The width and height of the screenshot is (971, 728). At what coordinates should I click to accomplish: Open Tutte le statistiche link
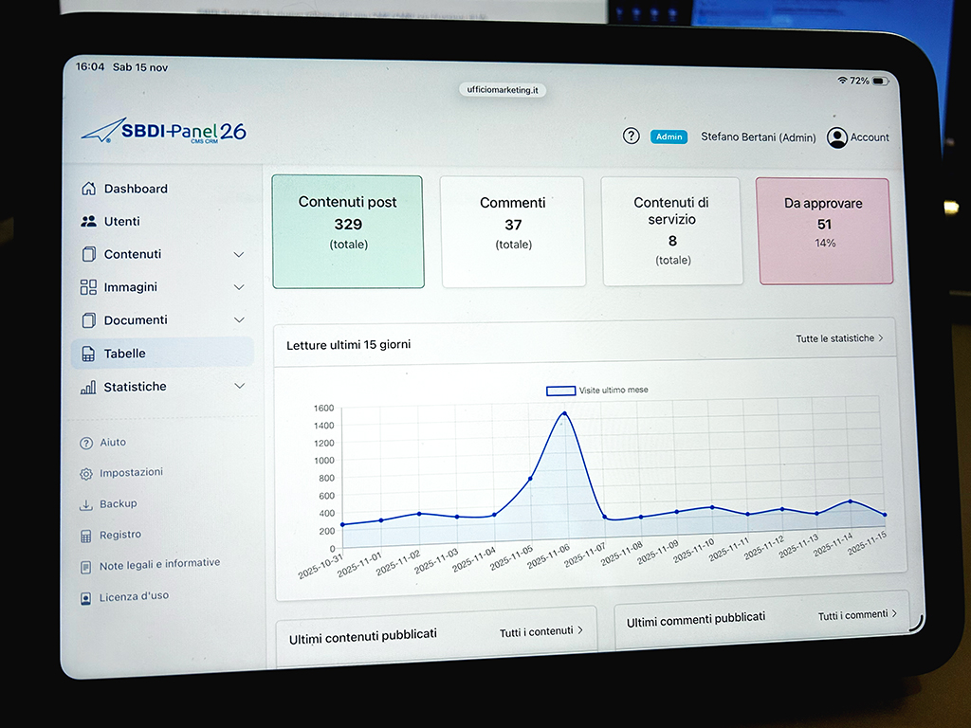(838, 338)
